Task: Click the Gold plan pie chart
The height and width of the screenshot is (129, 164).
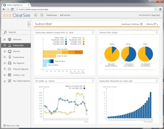Action: (145, 54)
